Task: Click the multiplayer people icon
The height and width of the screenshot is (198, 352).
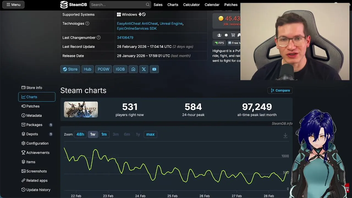Action: point(219,35)
